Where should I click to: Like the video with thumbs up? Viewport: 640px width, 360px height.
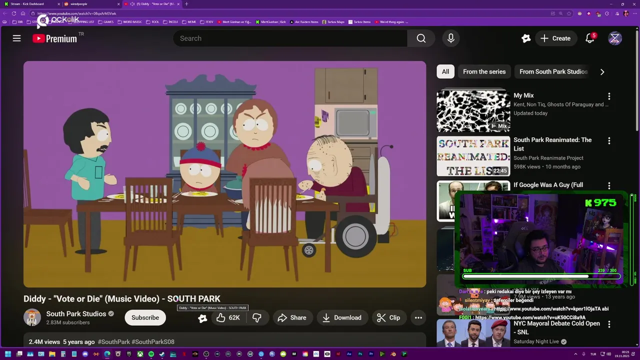click(x=228, y=317)
